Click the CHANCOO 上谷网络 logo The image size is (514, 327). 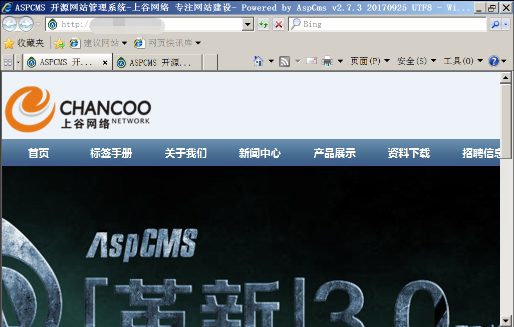point(78,109)
